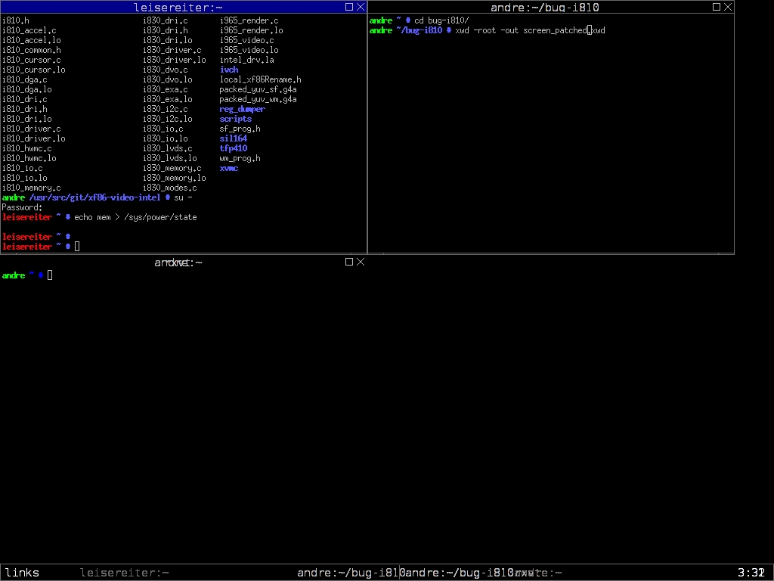Image resolution: width=774 pixels, height=581 pixels.
Task: Focus the leisereiter:~ window title bar
Action: (x=178, y=7)
